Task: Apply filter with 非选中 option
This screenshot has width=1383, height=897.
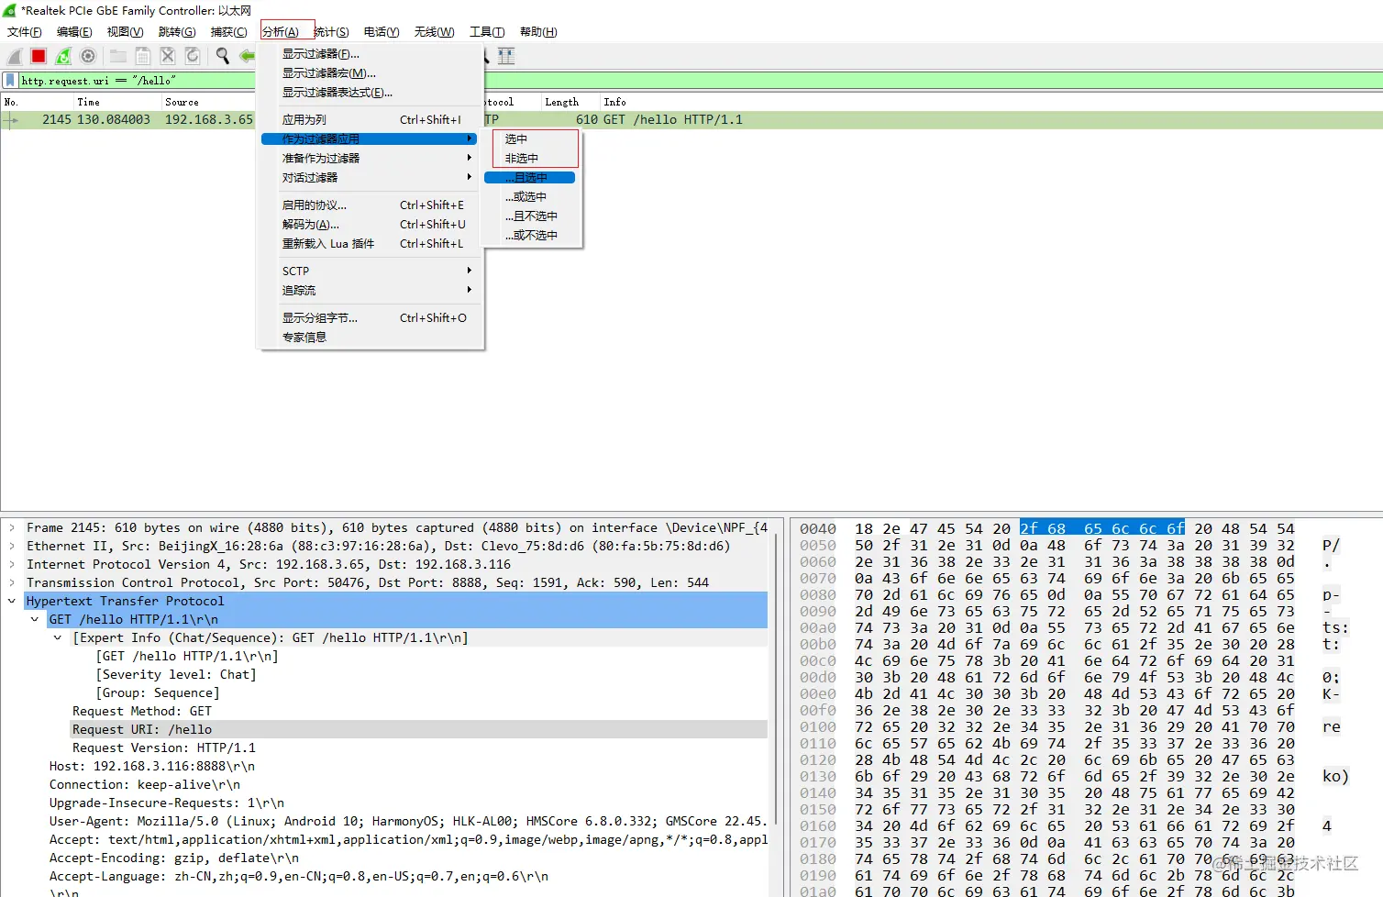Action: coord(532,158)
